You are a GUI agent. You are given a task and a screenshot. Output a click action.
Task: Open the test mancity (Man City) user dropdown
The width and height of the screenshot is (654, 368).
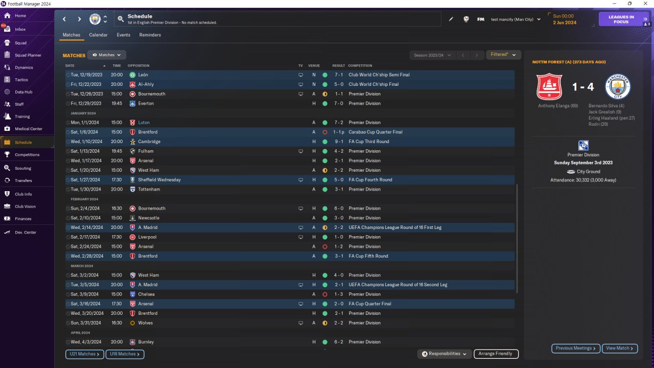(x=516, y=19)
